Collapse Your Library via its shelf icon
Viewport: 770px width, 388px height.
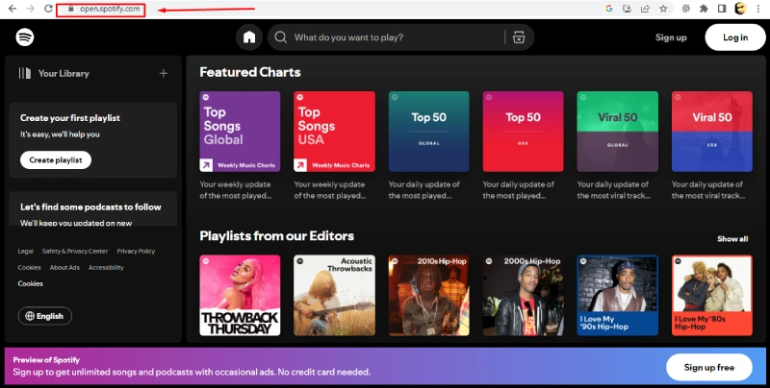click(x=25, y=73)
